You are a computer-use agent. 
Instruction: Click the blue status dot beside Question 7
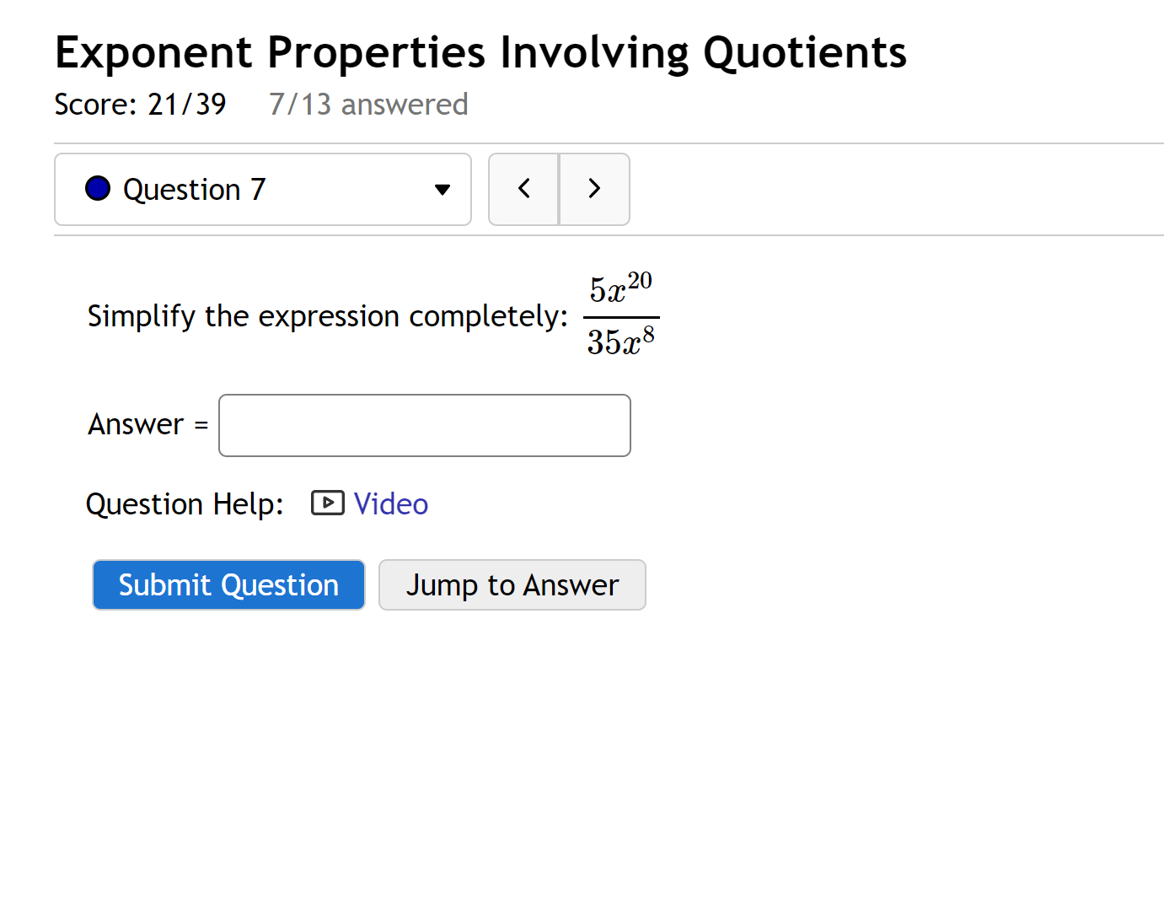click(x=98, y=188)
